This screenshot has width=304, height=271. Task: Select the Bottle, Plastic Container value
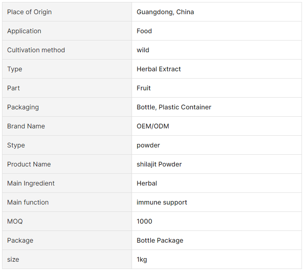pyautogui.click(x=174, y=107)
